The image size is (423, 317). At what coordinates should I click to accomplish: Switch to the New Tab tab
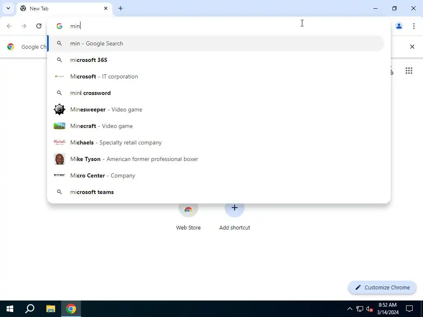64,8
